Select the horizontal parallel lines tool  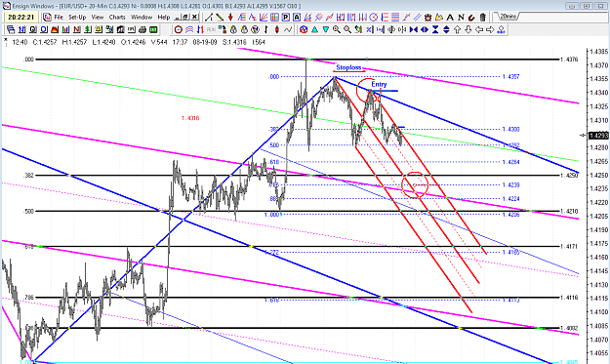point(395,18)
